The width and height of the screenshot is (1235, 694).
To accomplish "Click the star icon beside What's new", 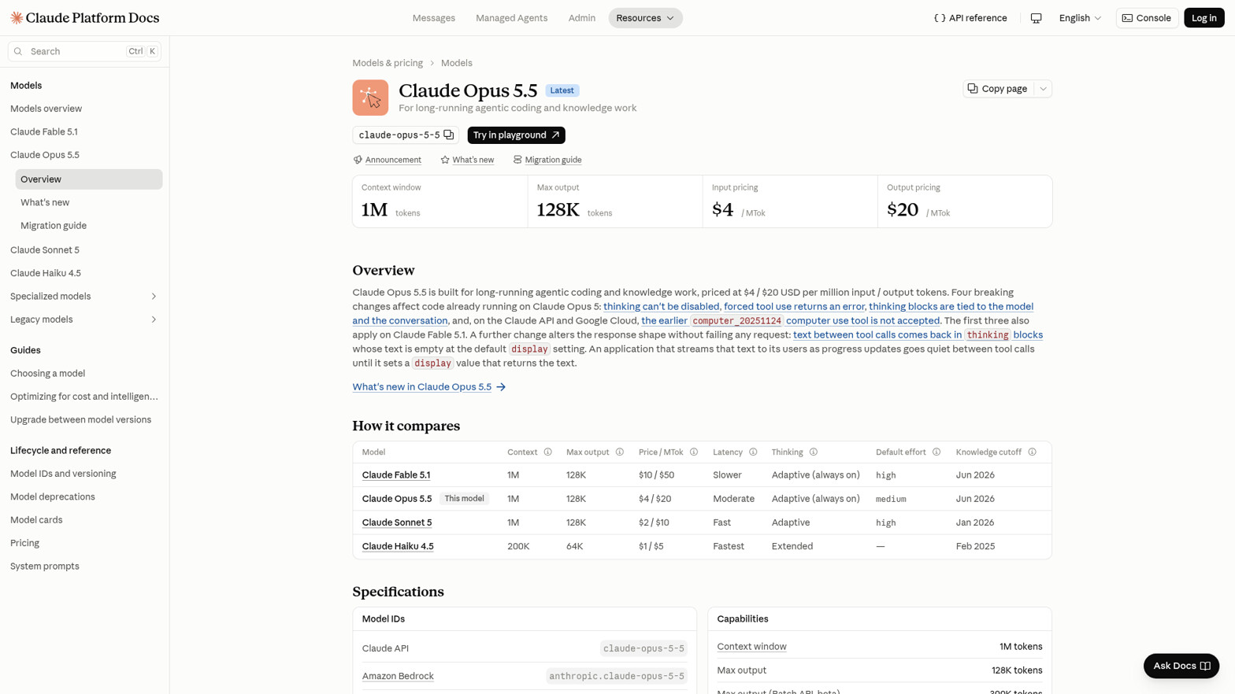I will [x=445, y=160].
